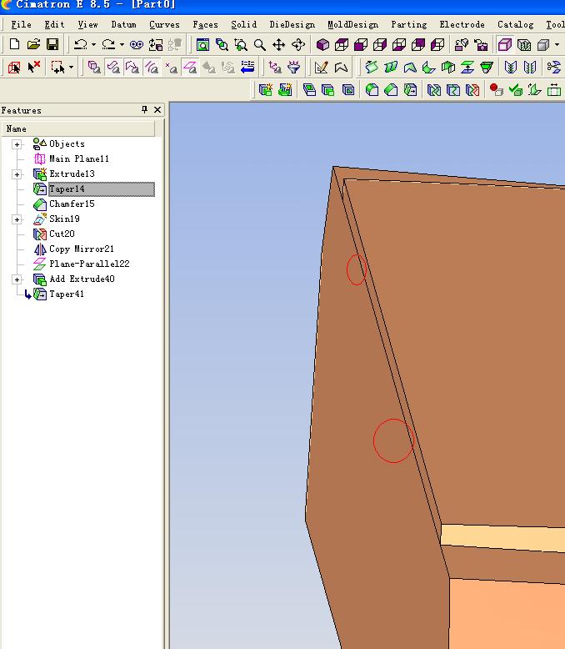This screenshot has width=565, height=649.
Task: Click the New Extrude solid icon
Action: click(x=265, y=89)
